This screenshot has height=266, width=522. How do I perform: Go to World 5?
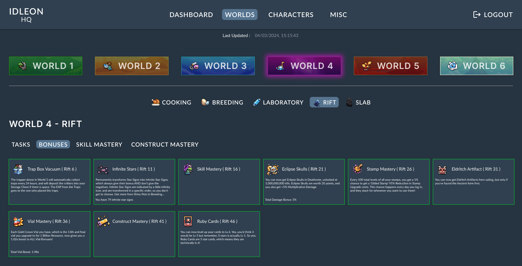390,66
